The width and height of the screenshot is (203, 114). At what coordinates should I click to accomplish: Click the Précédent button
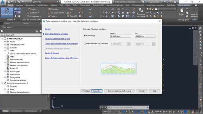click(x=86, y=91)
